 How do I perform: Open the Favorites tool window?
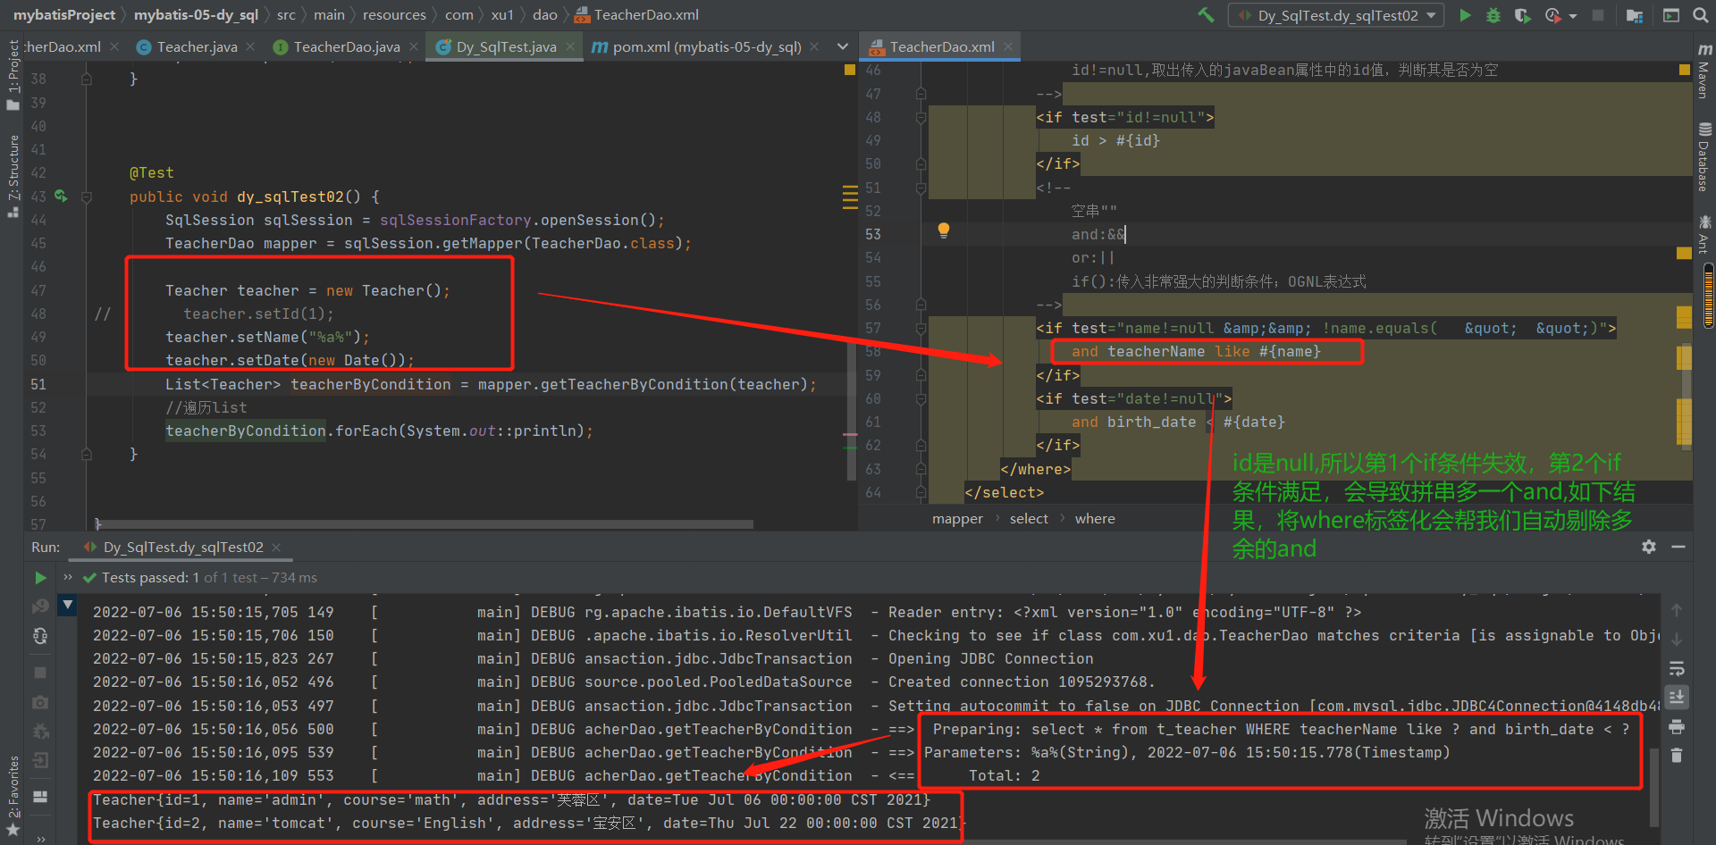13,795
